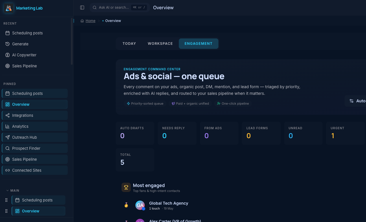
Task: Click the Unread stat card
Action: tap(303, 133)
